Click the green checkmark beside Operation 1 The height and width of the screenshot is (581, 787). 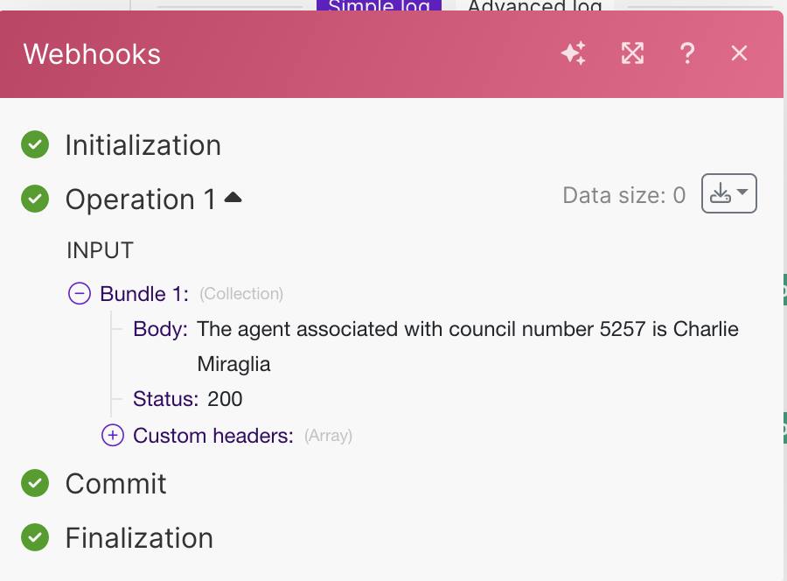coord(35,199)
